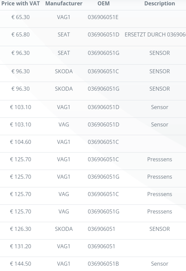Select the €126.30 SKODA price
The height and width of the screenshot is (271, 186).
pos(20,229)
